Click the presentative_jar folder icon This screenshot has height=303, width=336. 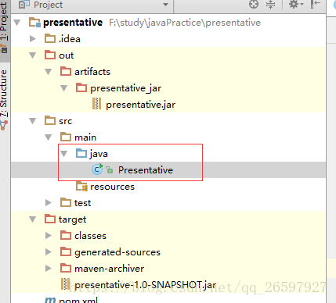(x=81, y=87)
